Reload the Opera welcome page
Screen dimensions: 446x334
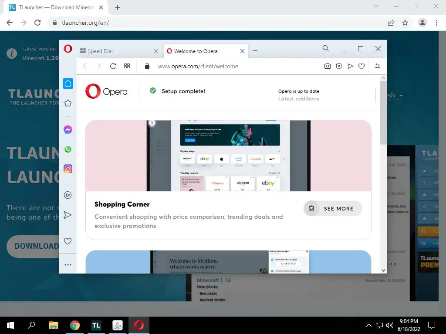pos(113,66)
